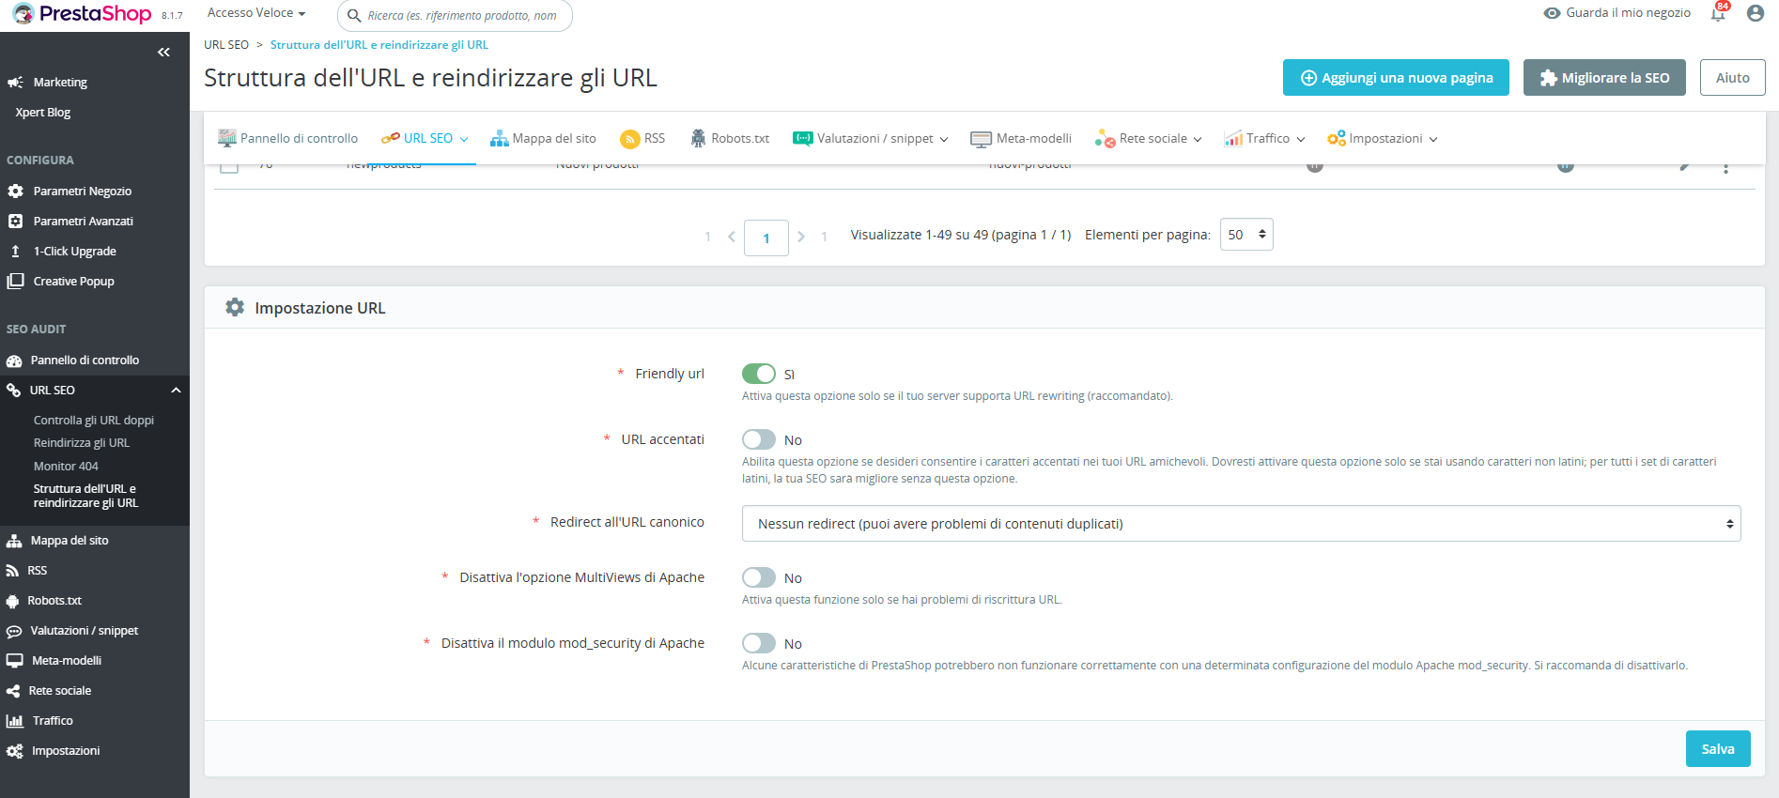Disable the Friendly url toggle

(758, 374)
